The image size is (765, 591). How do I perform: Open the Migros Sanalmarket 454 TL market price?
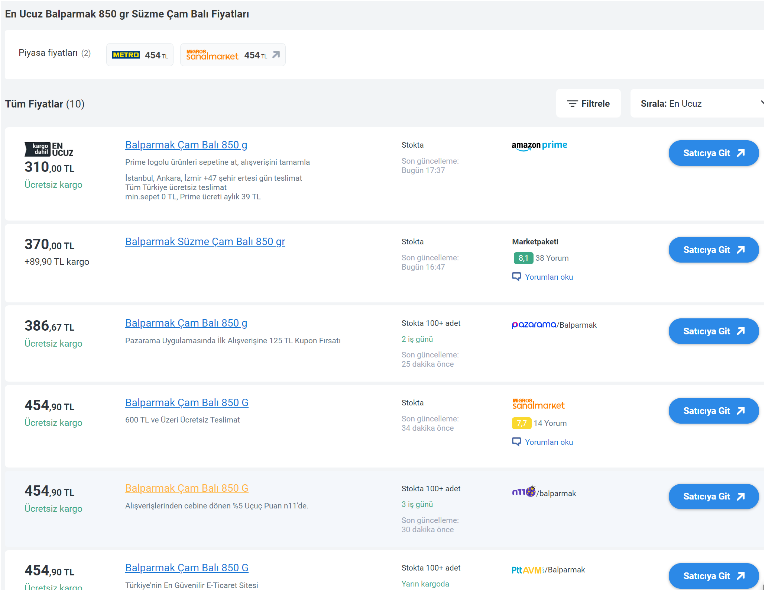233,55
